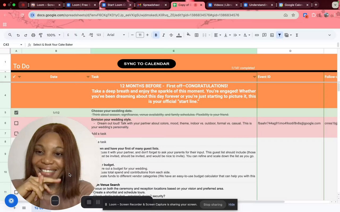This screenshot has height=212, width=340.
Task: Format as currency with pound icon
Action: 68,35
